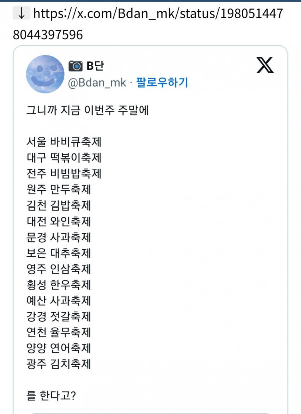301x414 pixels.
Task: Click the B단 display name
Action: 95,66
